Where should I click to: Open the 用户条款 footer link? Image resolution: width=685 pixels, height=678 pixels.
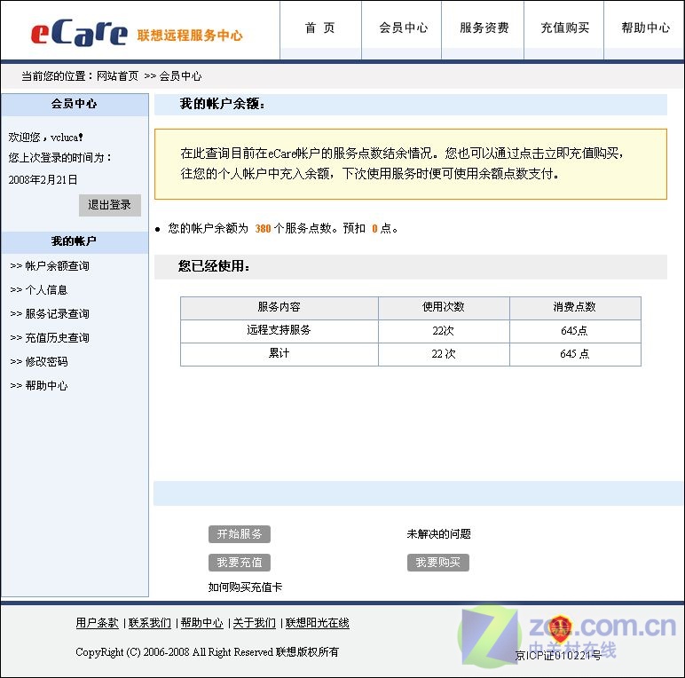[97, 622]
